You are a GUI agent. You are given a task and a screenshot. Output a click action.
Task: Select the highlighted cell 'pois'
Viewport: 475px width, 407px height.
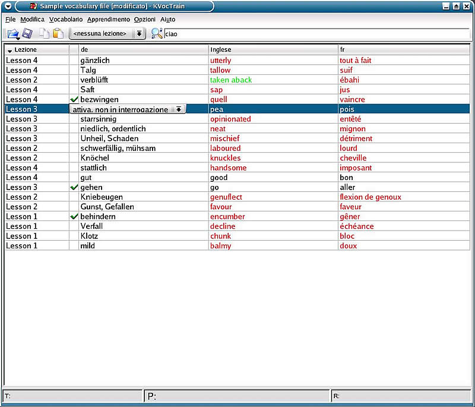pyautogui.click(x=404, y=109)
